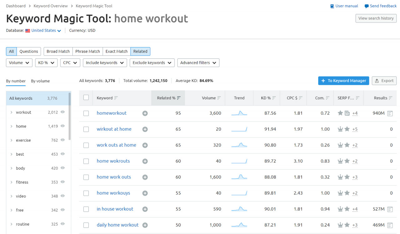The image size is (400, 234).
Task: Click the keyword groups sidebar scrollbar
Action: point(70,116)
